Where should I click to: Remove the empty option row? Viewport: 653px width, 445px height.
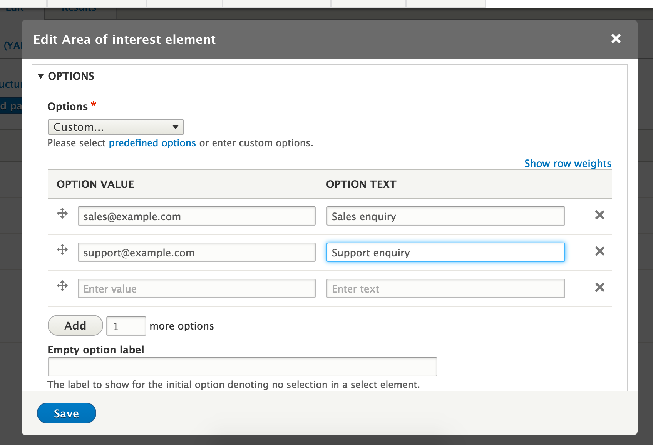pyautogui.click(x=599, y=287)
